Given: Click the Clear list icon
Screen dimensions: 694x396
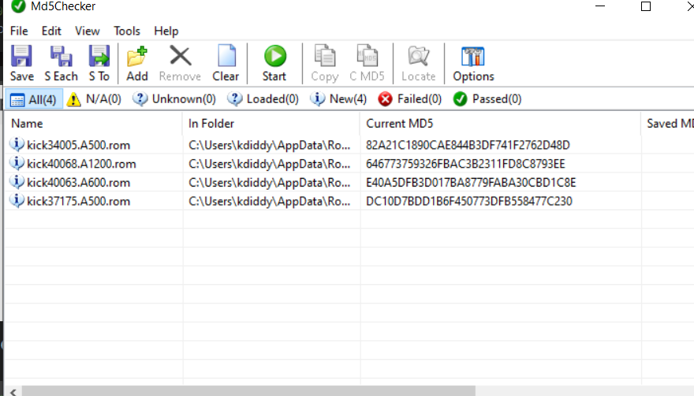Looking at the screenshot, I should point(226,63).
